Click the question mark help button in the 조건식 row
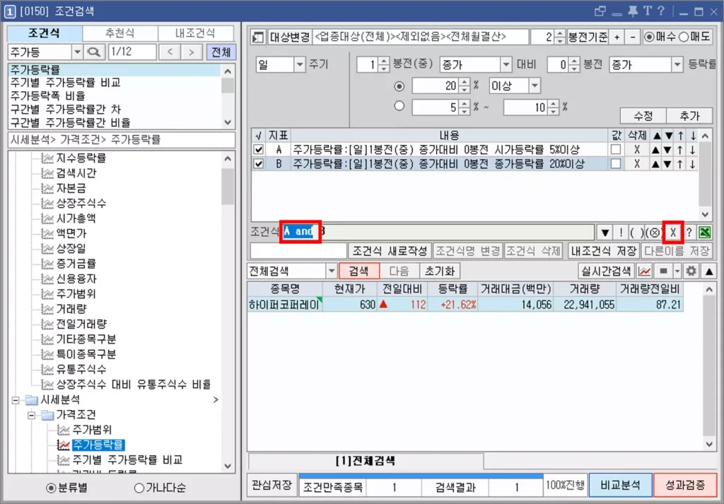 [689, 233]
